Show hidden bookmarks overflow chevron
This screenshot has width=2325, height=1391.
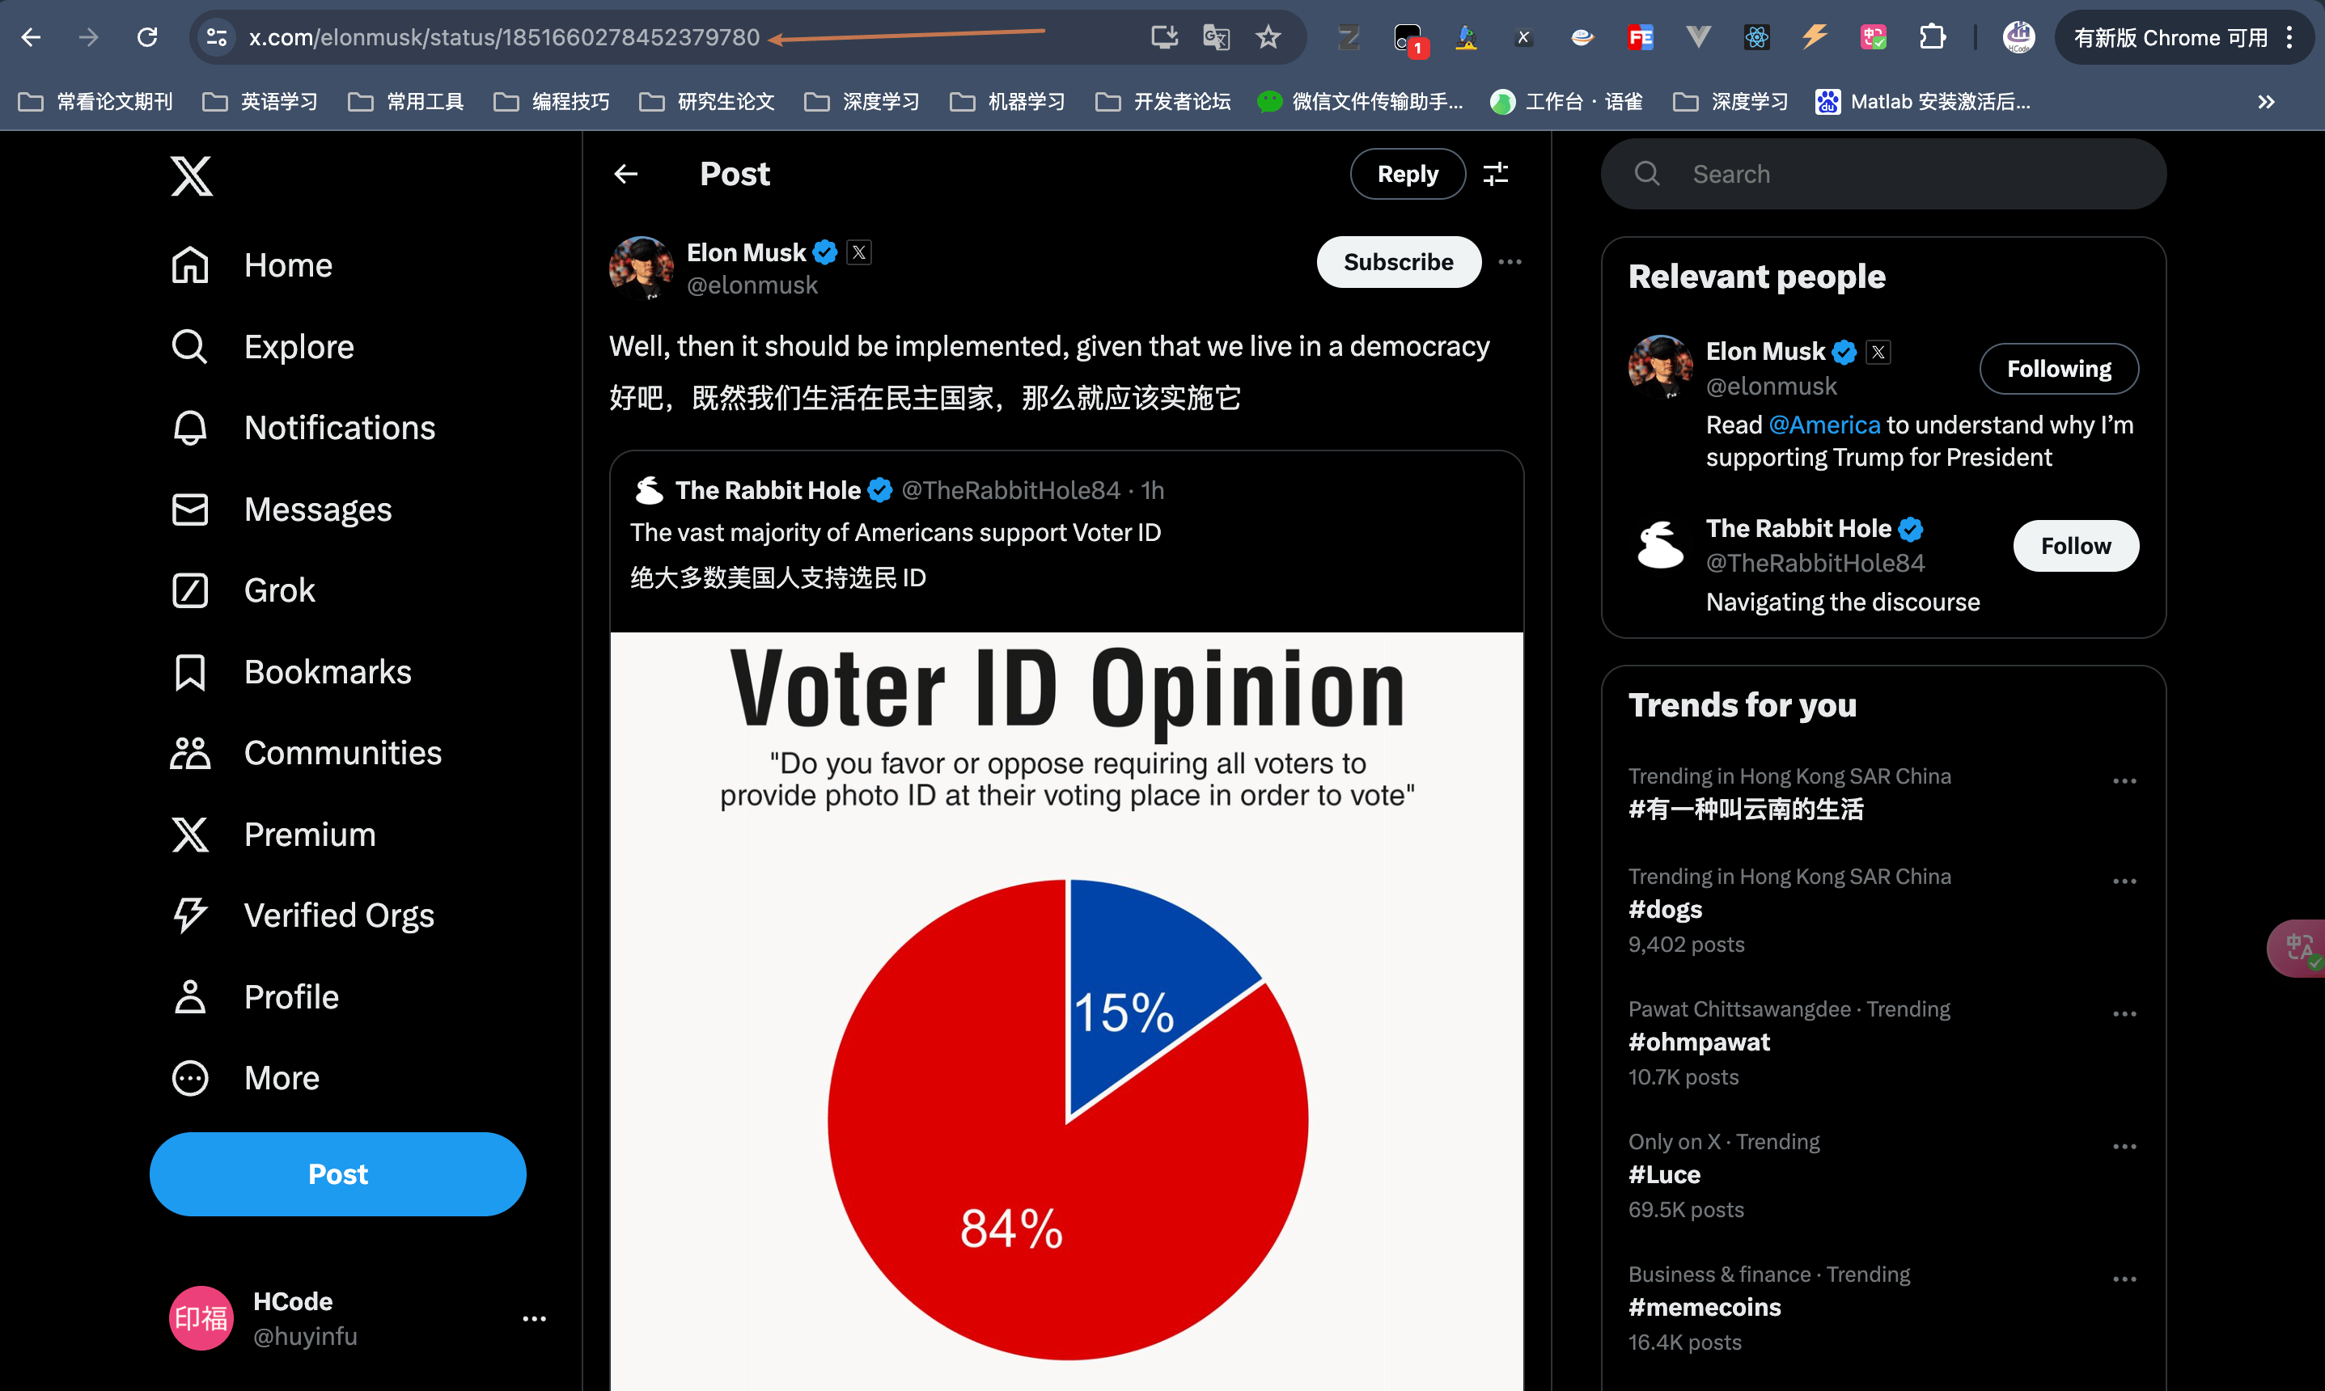pos(2265,102)
